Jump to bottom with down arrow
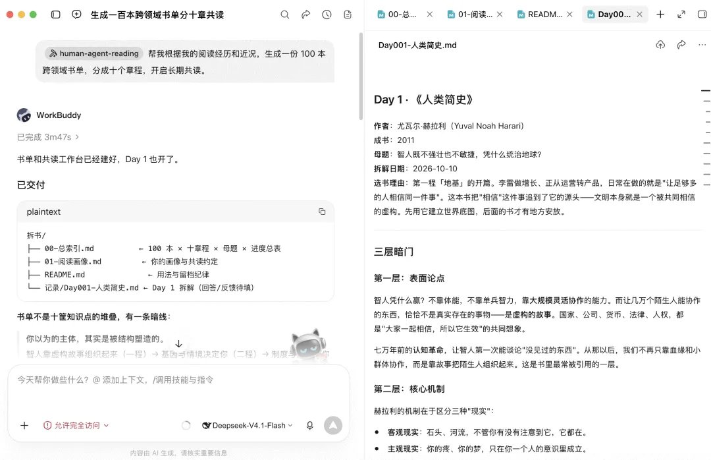 [x=178, y=344]
